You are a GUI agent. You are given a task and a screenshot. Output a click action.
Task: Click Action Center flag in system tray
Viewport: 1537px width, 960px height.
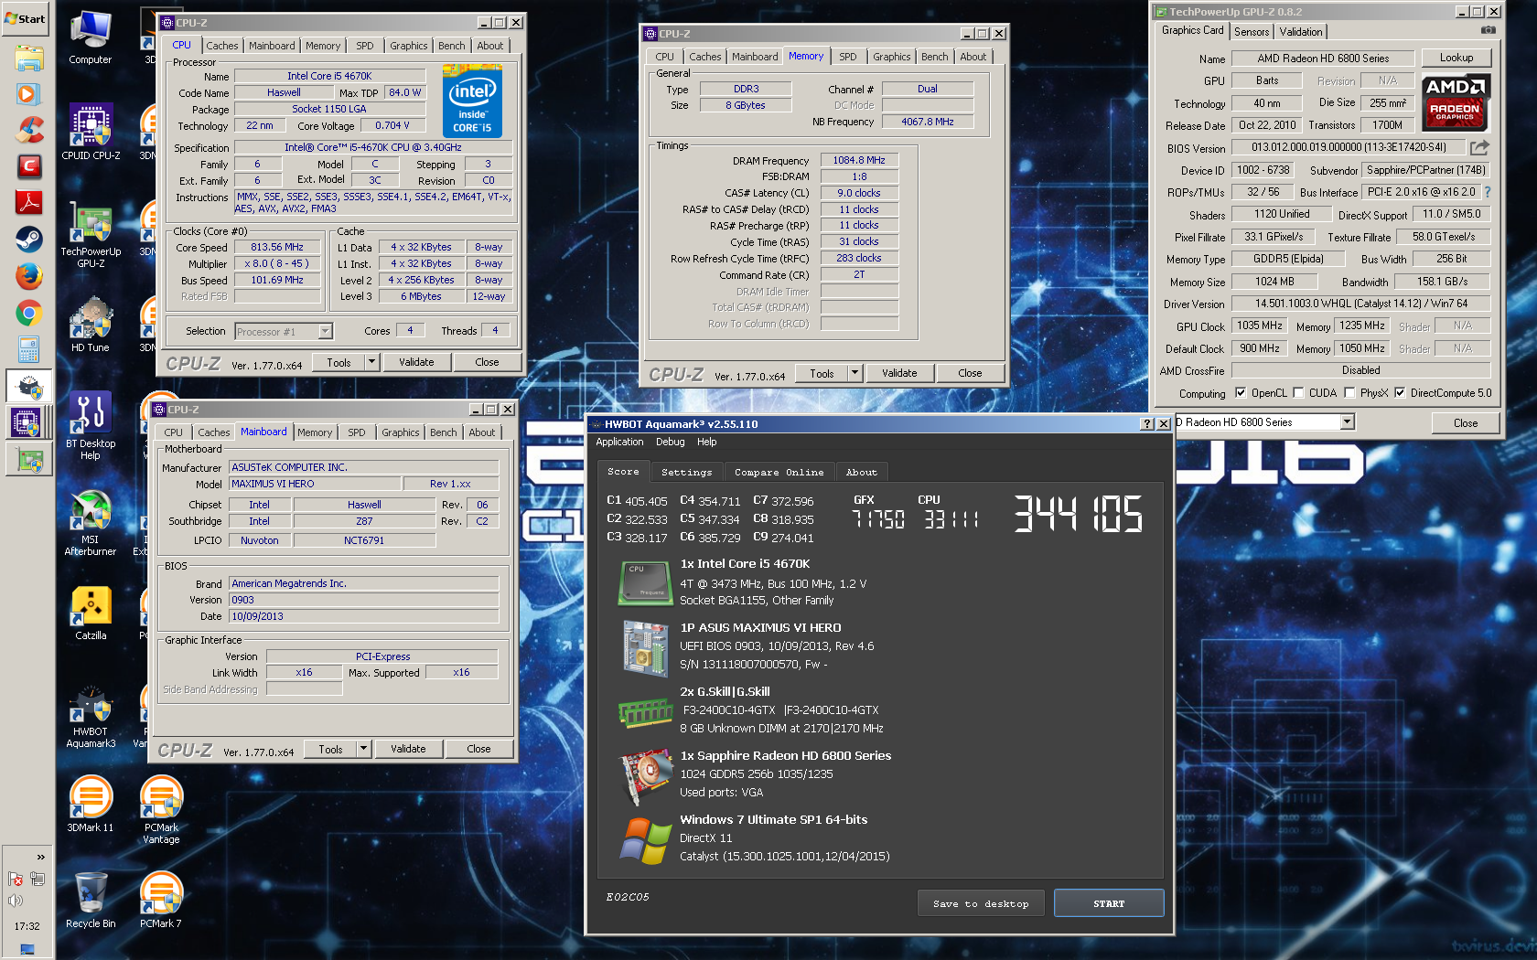tap(15, 879)
